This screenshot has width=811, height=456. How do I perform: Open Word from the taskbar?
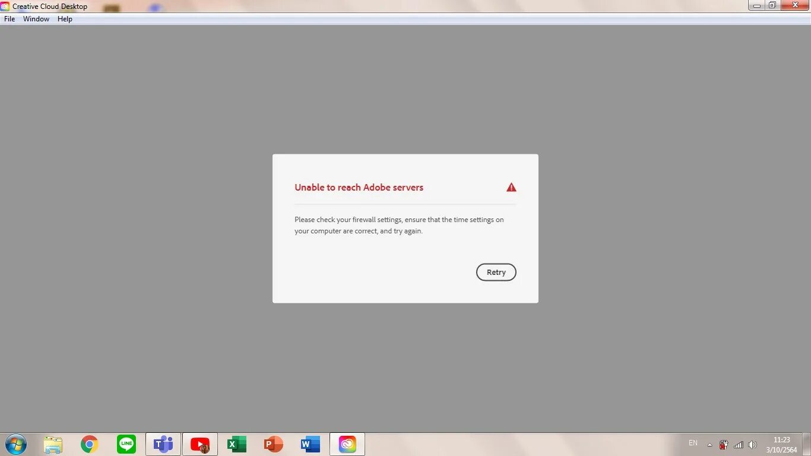(311, 444)
